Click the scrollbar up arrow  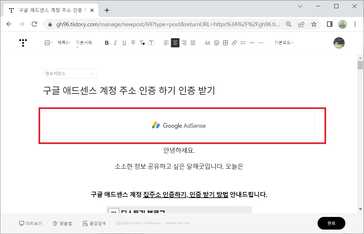(360, 58)
